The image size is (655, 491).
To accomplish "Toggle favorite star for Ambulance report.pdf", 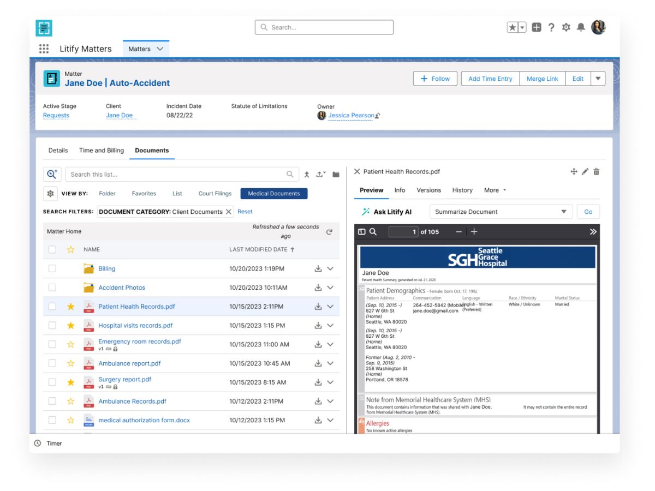I will point(70,363).
